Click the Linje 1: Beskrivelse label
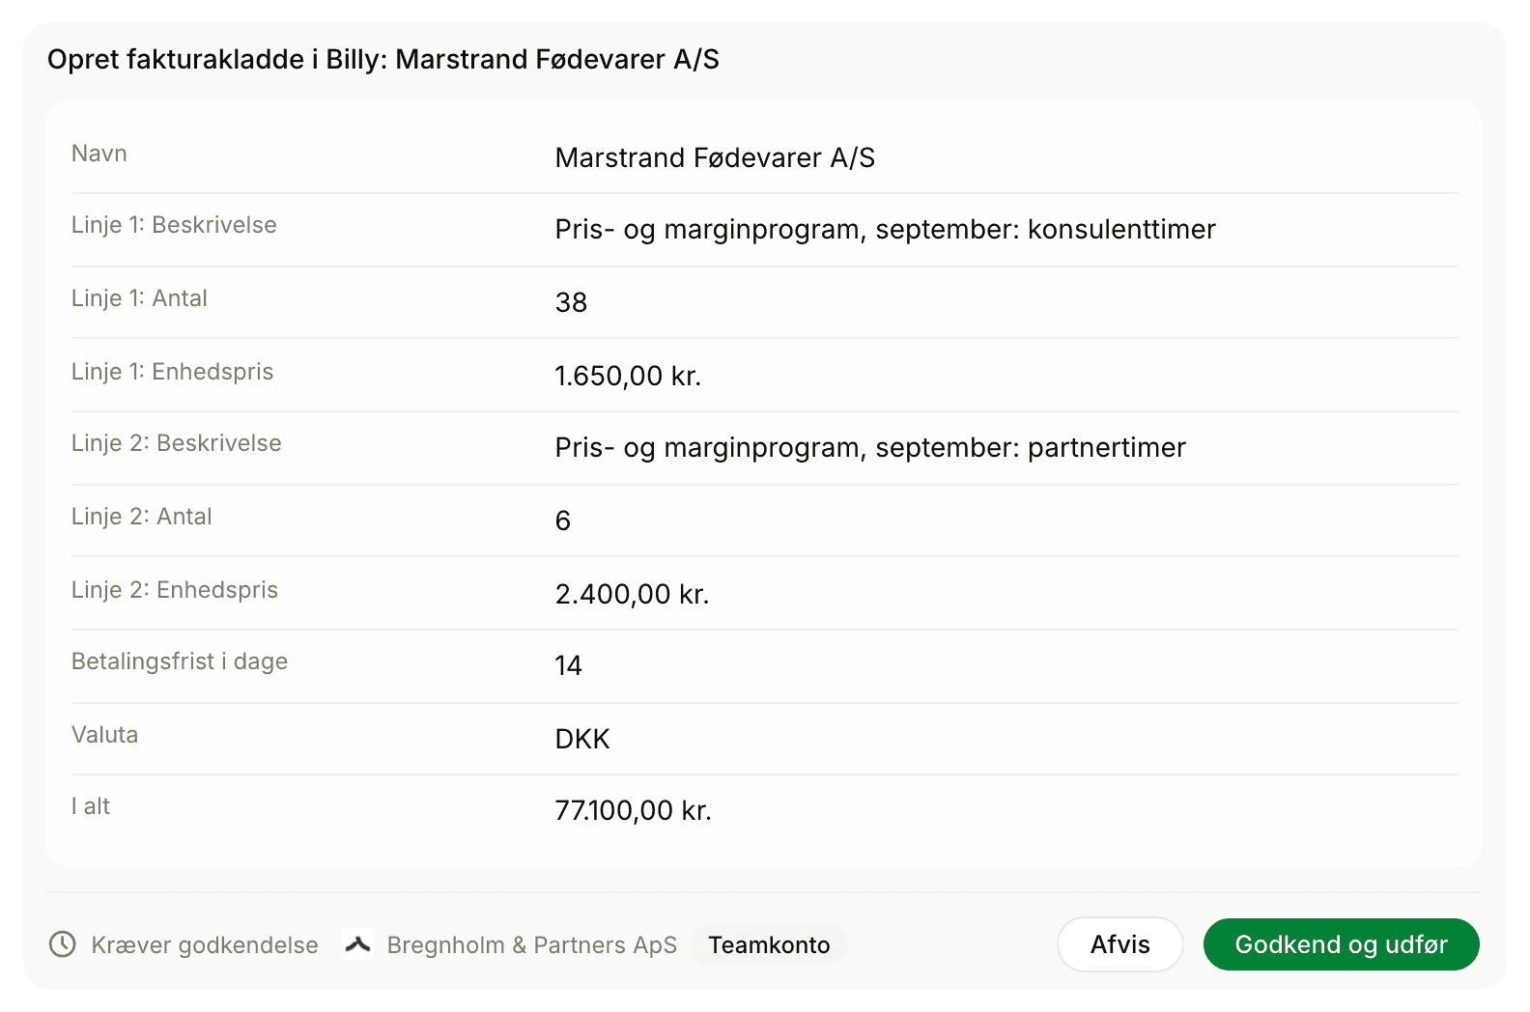Screen dimensions: 1530x1012 (174, 225)
